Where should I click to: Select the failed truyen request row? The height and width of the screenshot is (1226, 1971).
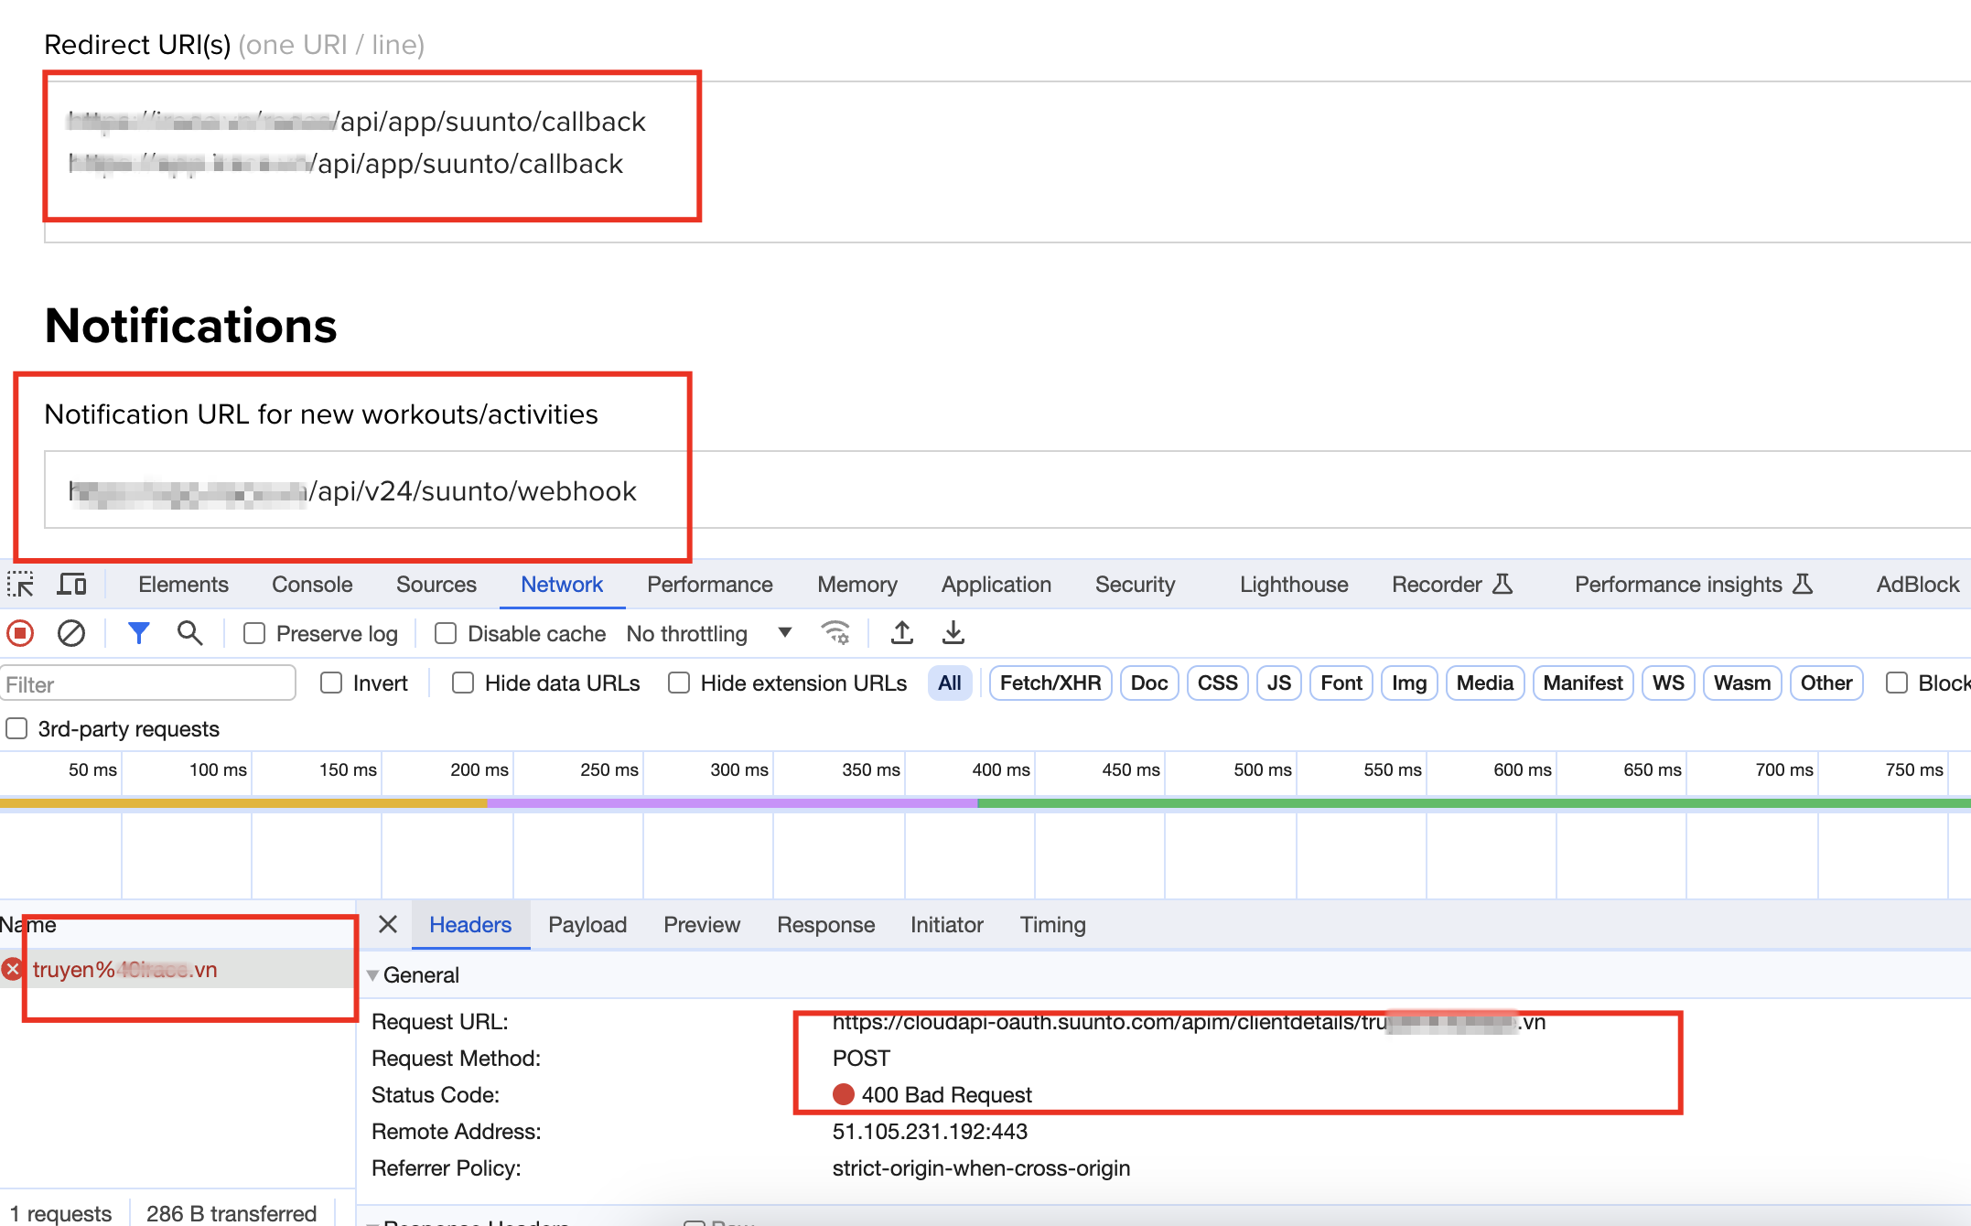click(x=125, y=970)
